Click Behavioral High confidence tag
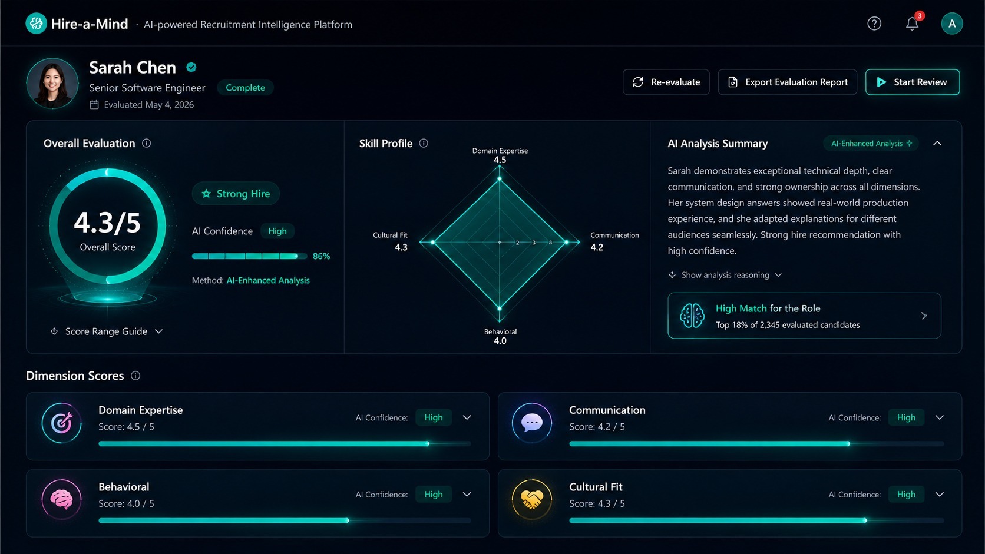 tap(433, 494)
